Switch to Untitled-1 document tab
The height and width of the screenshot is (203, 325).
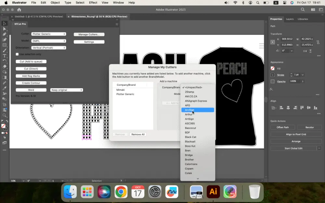point(39,17)
